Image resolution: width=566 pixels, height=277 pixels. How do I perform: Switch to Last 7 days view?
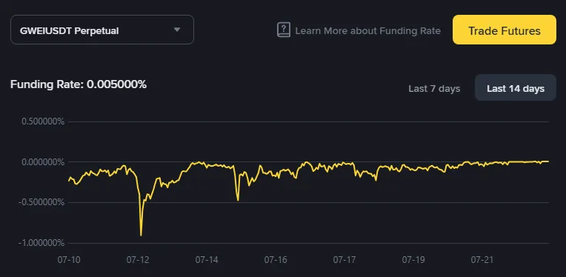point(434,88)
